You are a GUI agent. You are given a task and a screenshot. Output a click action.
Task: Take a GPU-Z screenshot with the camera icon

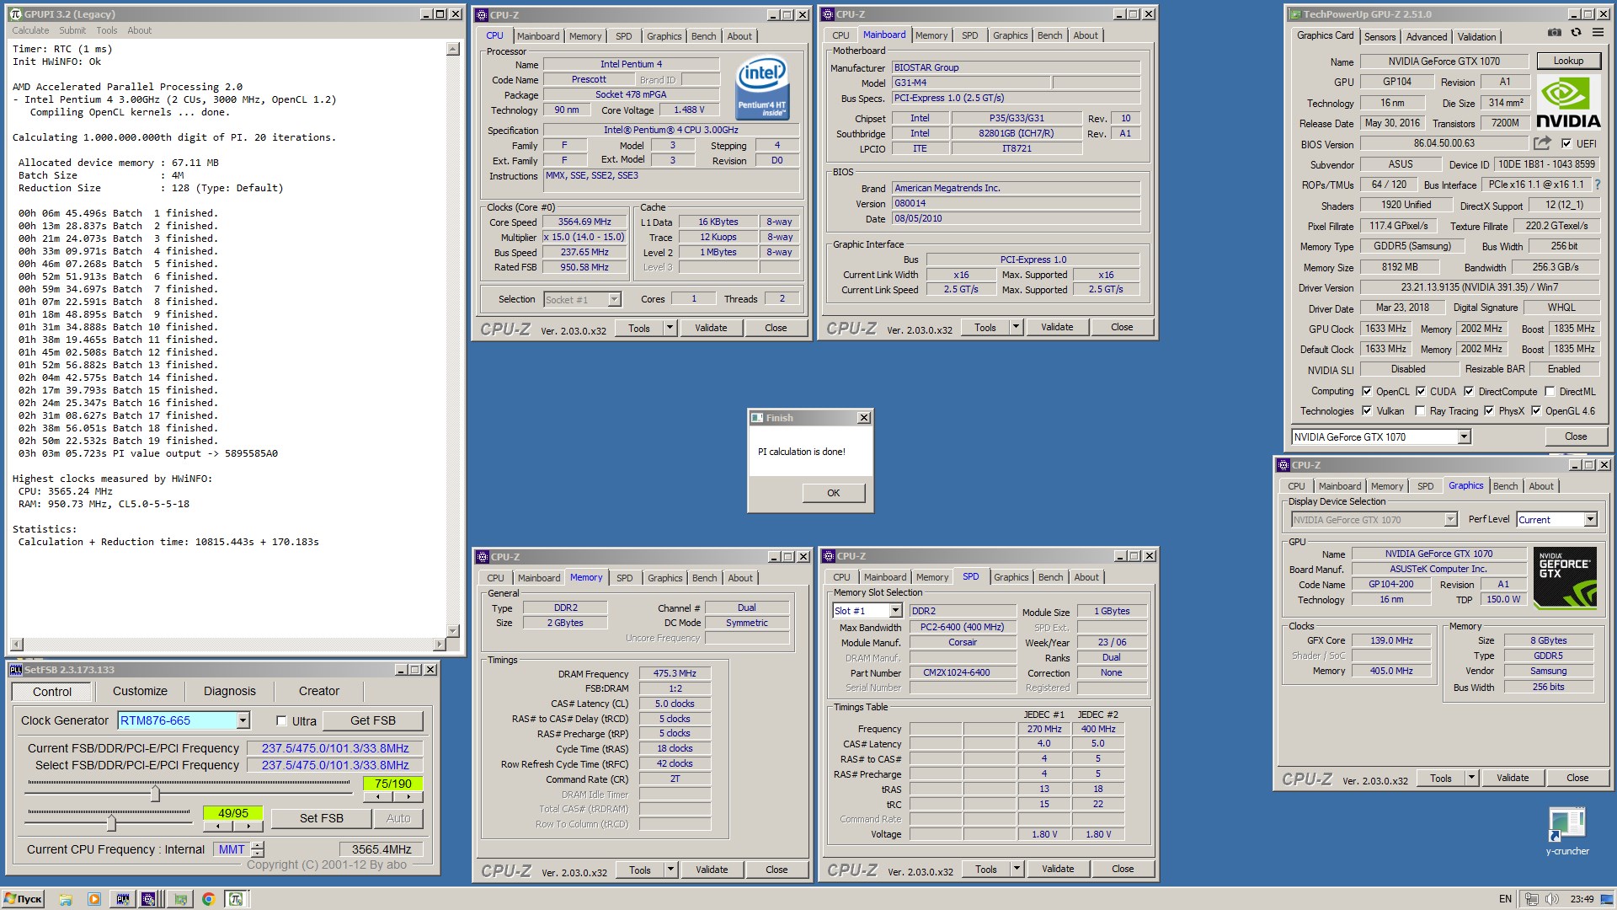point(1555,33)
